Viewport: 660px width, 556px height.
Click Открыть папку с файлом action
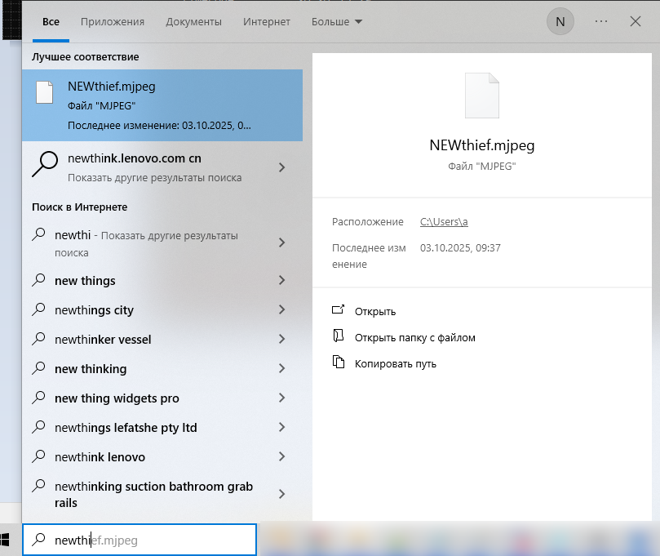(414, 337)
